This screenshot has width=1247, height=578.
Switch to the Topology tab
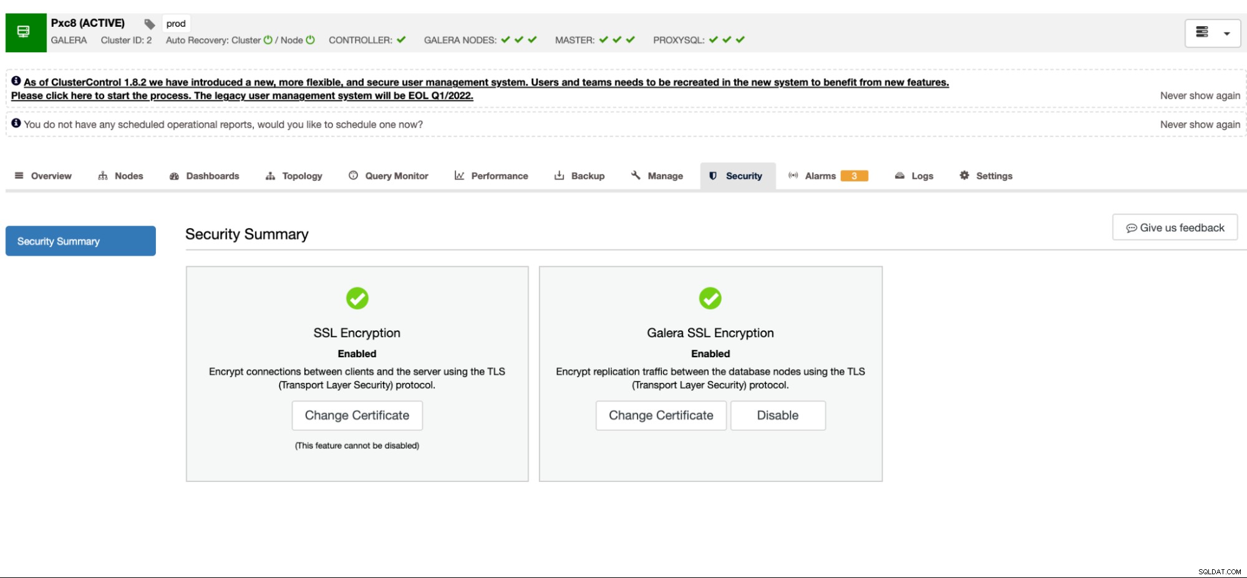(x=294, y=176)
